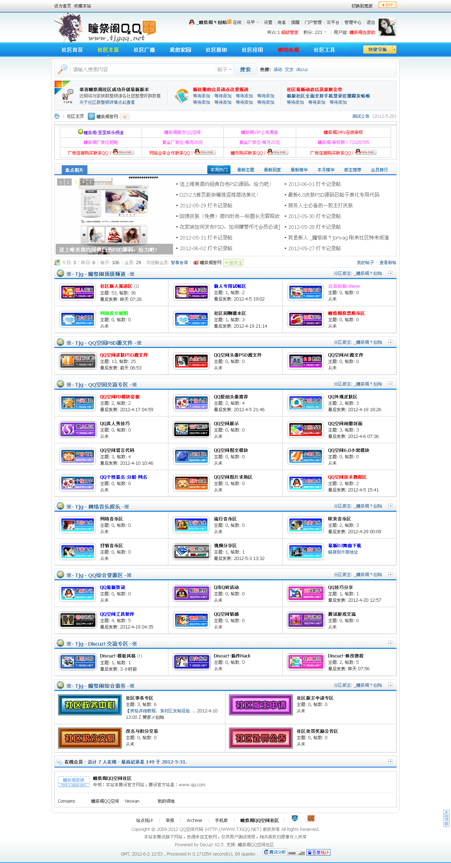Click the QQ空间AE源文件 icon
This screenshot has height=863, width=451.
[306, 361]
